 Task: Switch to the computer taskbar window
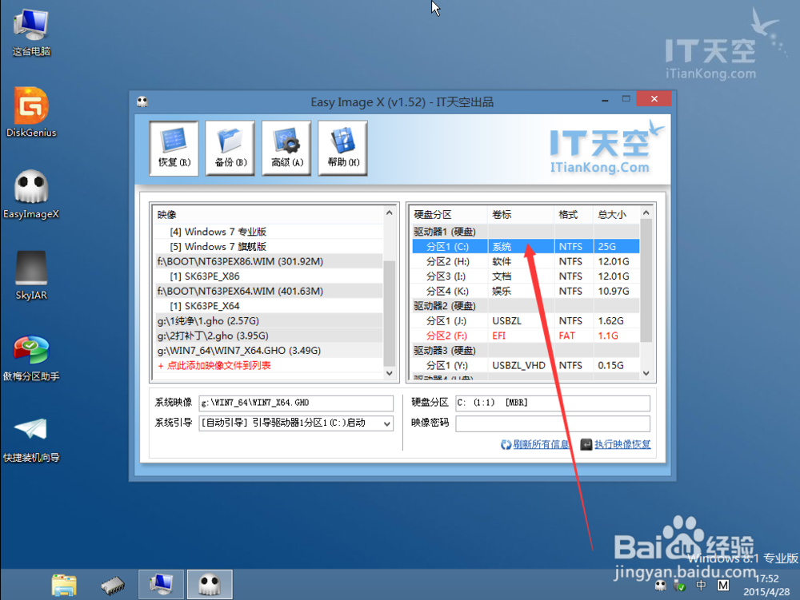(162, 584)
